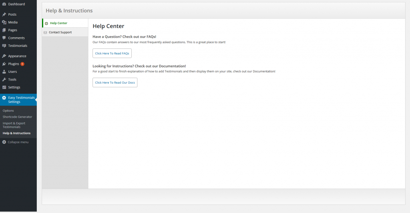
Task: Click the Easy Testimonials gear icon
Action: (x=4, y=98)
